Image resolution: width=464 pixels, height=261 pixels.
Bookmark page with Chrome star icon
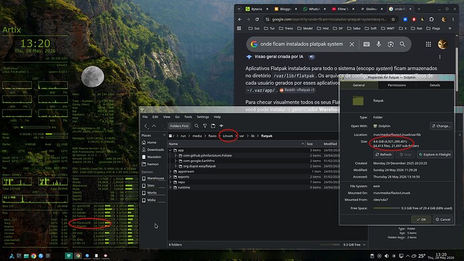click(393, 20)
